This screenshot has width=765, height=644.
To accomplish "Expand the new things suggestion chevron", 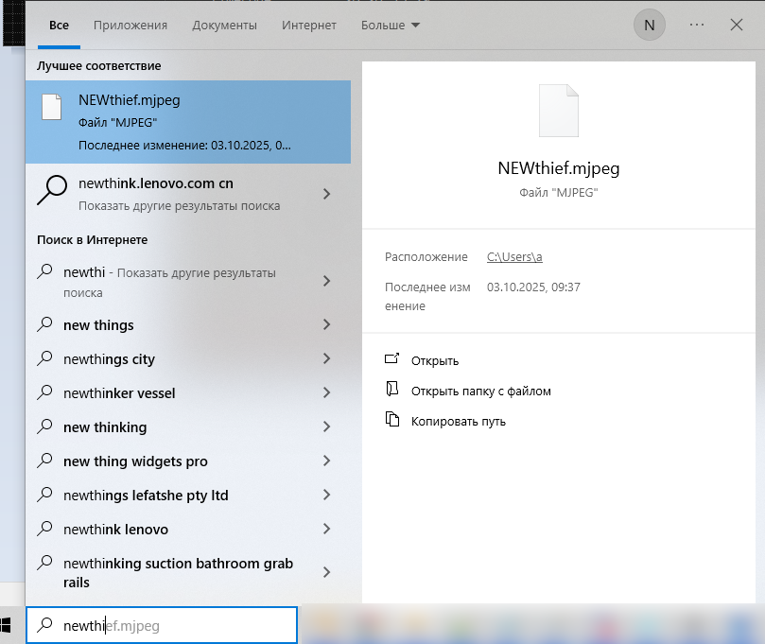I will [x=326, y=324].
